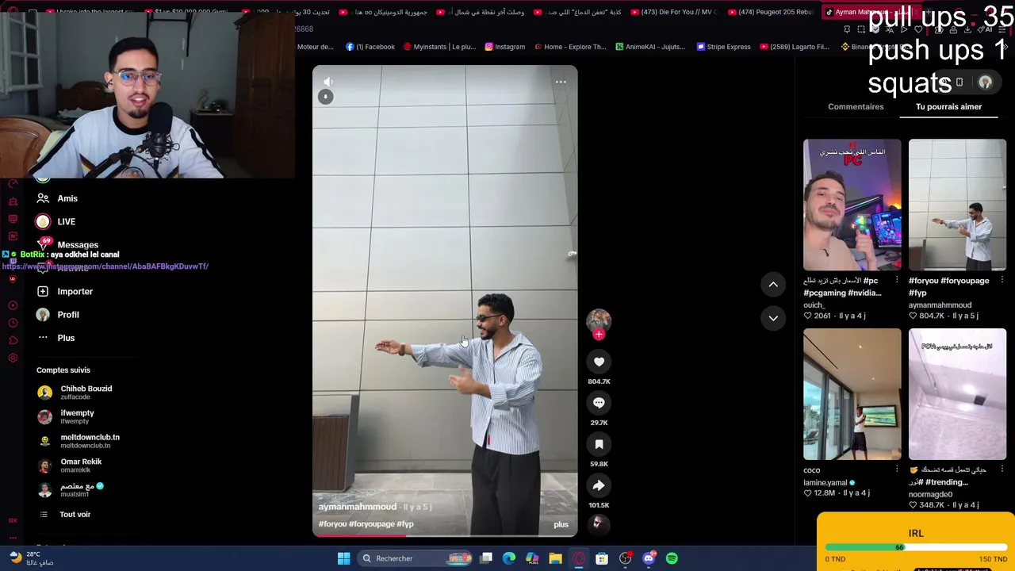Open the Opera GX corner icon
This screenshot has height=571, width=1015.
pos(13,520)
